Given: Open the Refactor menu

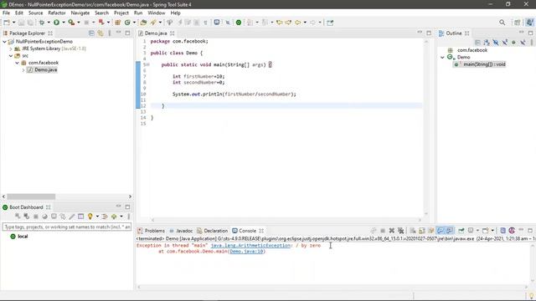Looking at the screenshot, I should [x=57, y=13].
